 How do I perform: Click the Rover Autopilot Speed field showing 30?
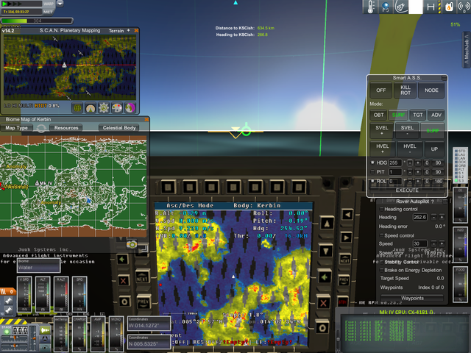(x=420, y=243)
